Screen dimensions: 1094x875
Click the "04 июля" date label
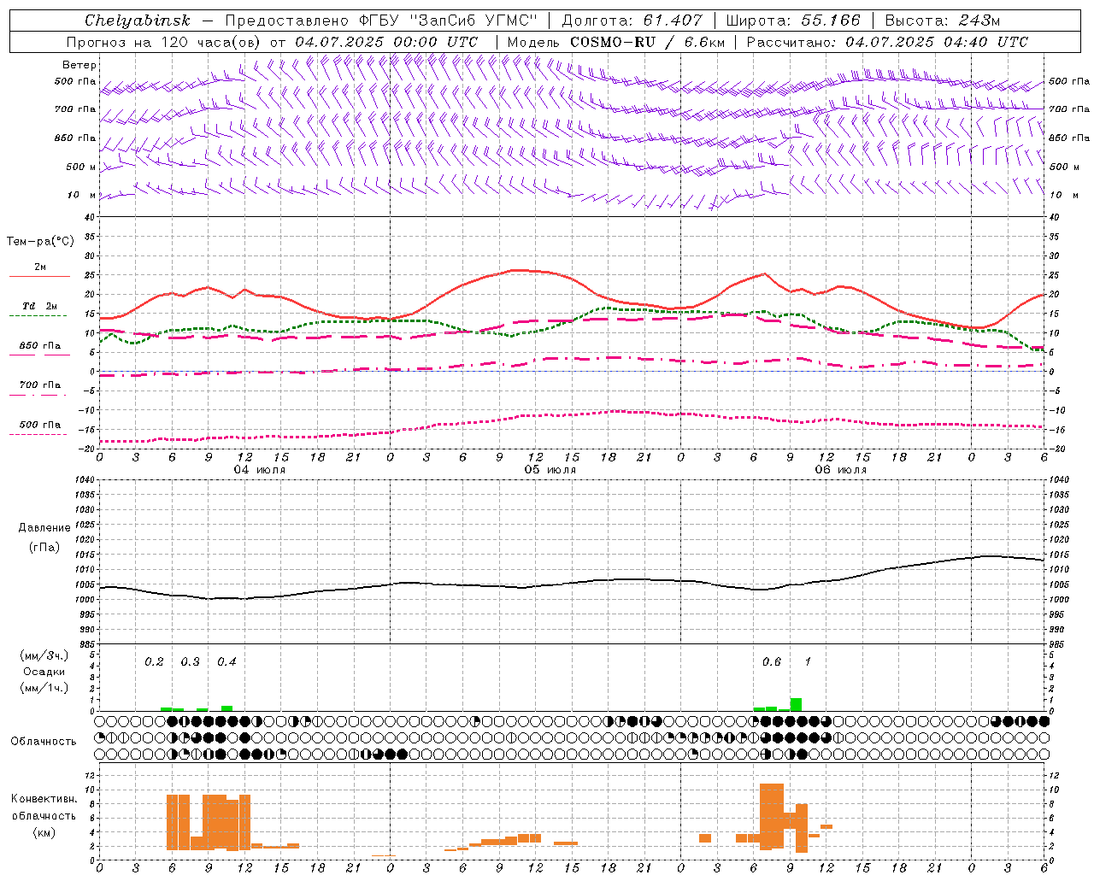click(260, 470)
